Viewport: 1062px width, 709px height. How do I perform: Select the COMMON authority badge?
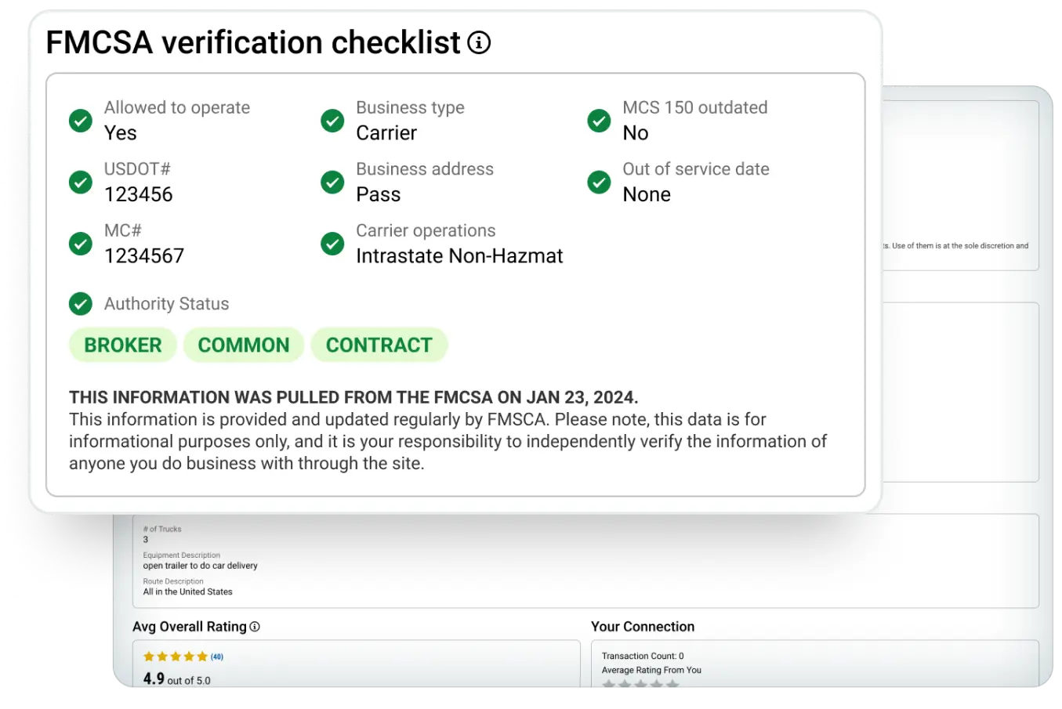[x=244, y=345]
